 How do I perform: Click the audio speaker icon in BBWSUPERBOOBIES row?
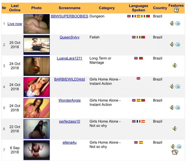[172, 23]
